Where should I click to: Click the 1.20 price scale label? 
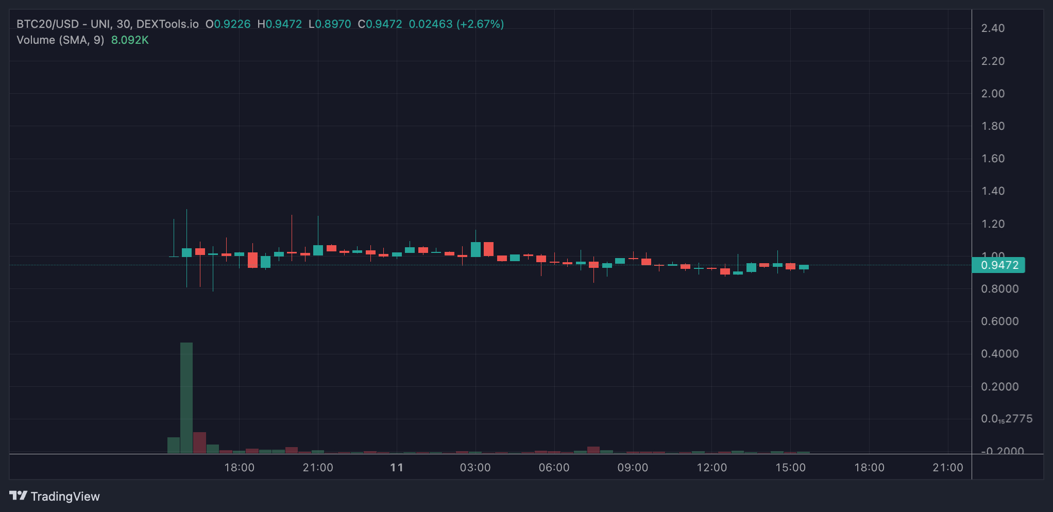(x=993, y=224)
